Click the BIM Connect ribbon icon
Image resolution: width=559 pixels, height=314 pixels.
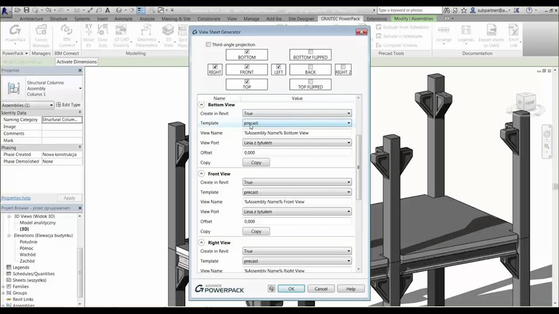point(67,36)
